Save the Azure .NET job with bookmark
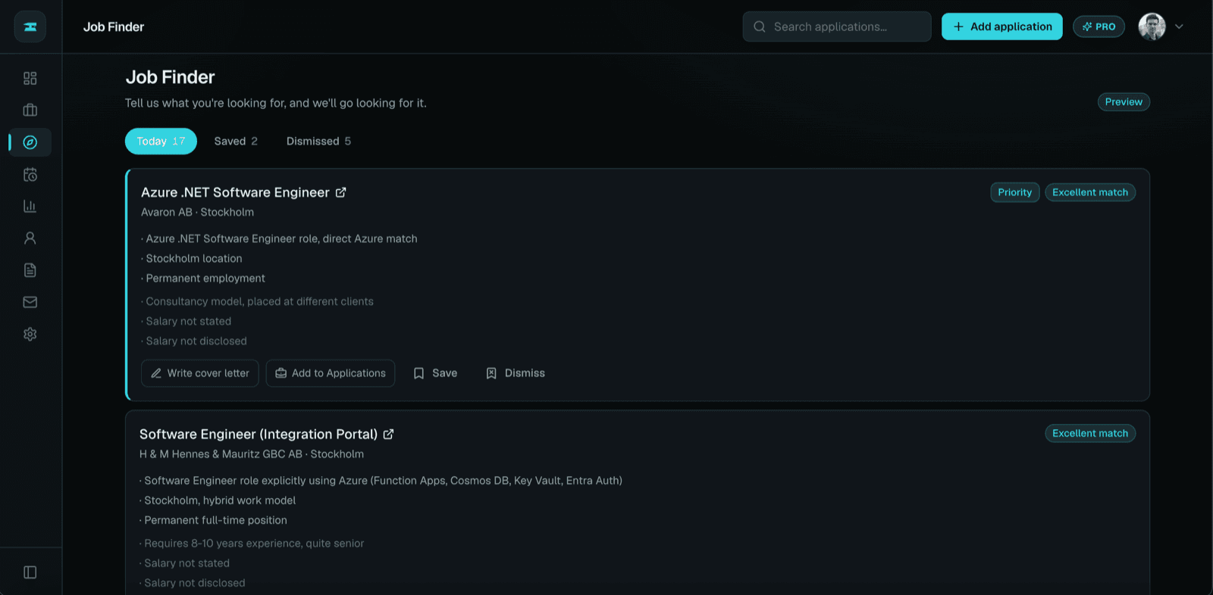The image size is (1213, 595). (435, 373)
